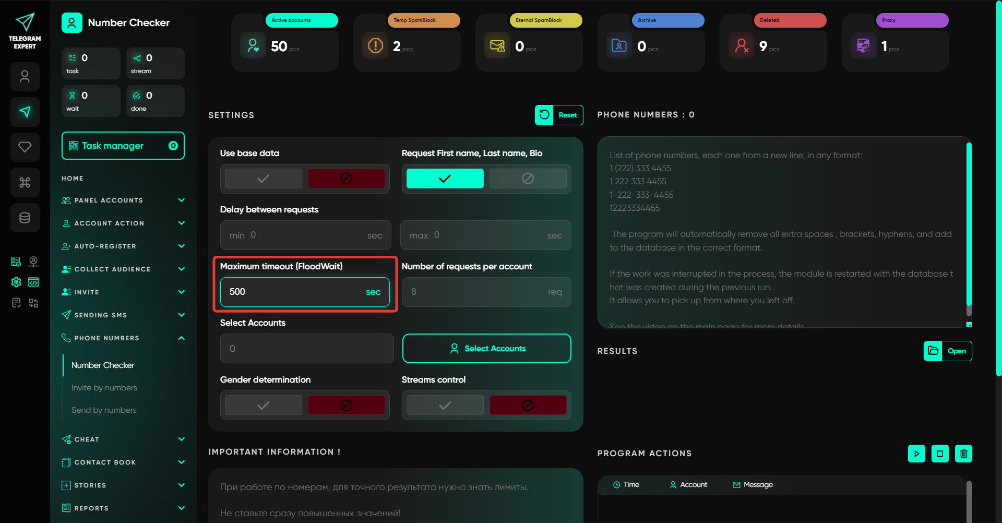Screen dimensions: 1002x523
Task: Click the profile icon in left sidebar
Action: [25, 77]
